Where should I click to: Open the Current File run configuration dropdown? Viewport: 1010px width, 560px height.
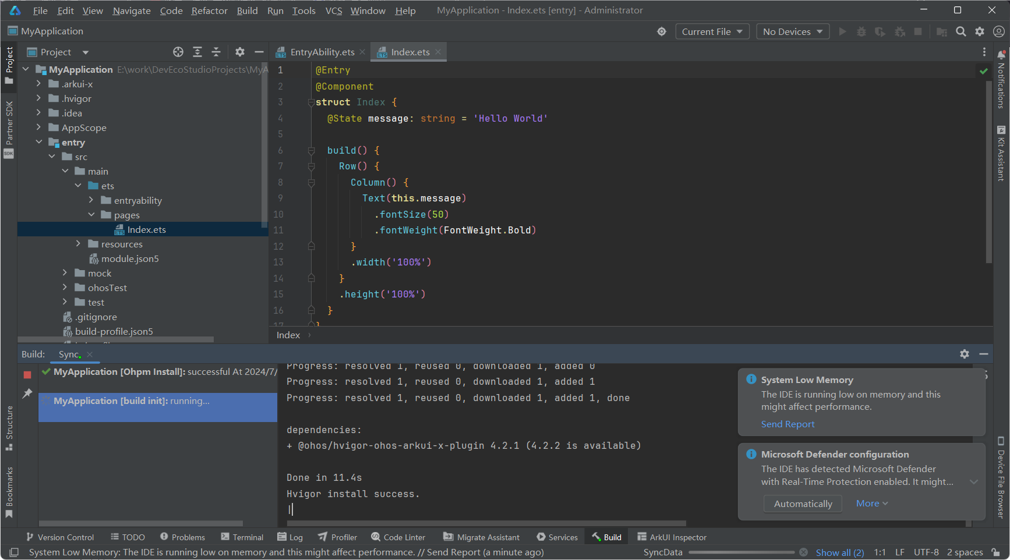point(712,31)
